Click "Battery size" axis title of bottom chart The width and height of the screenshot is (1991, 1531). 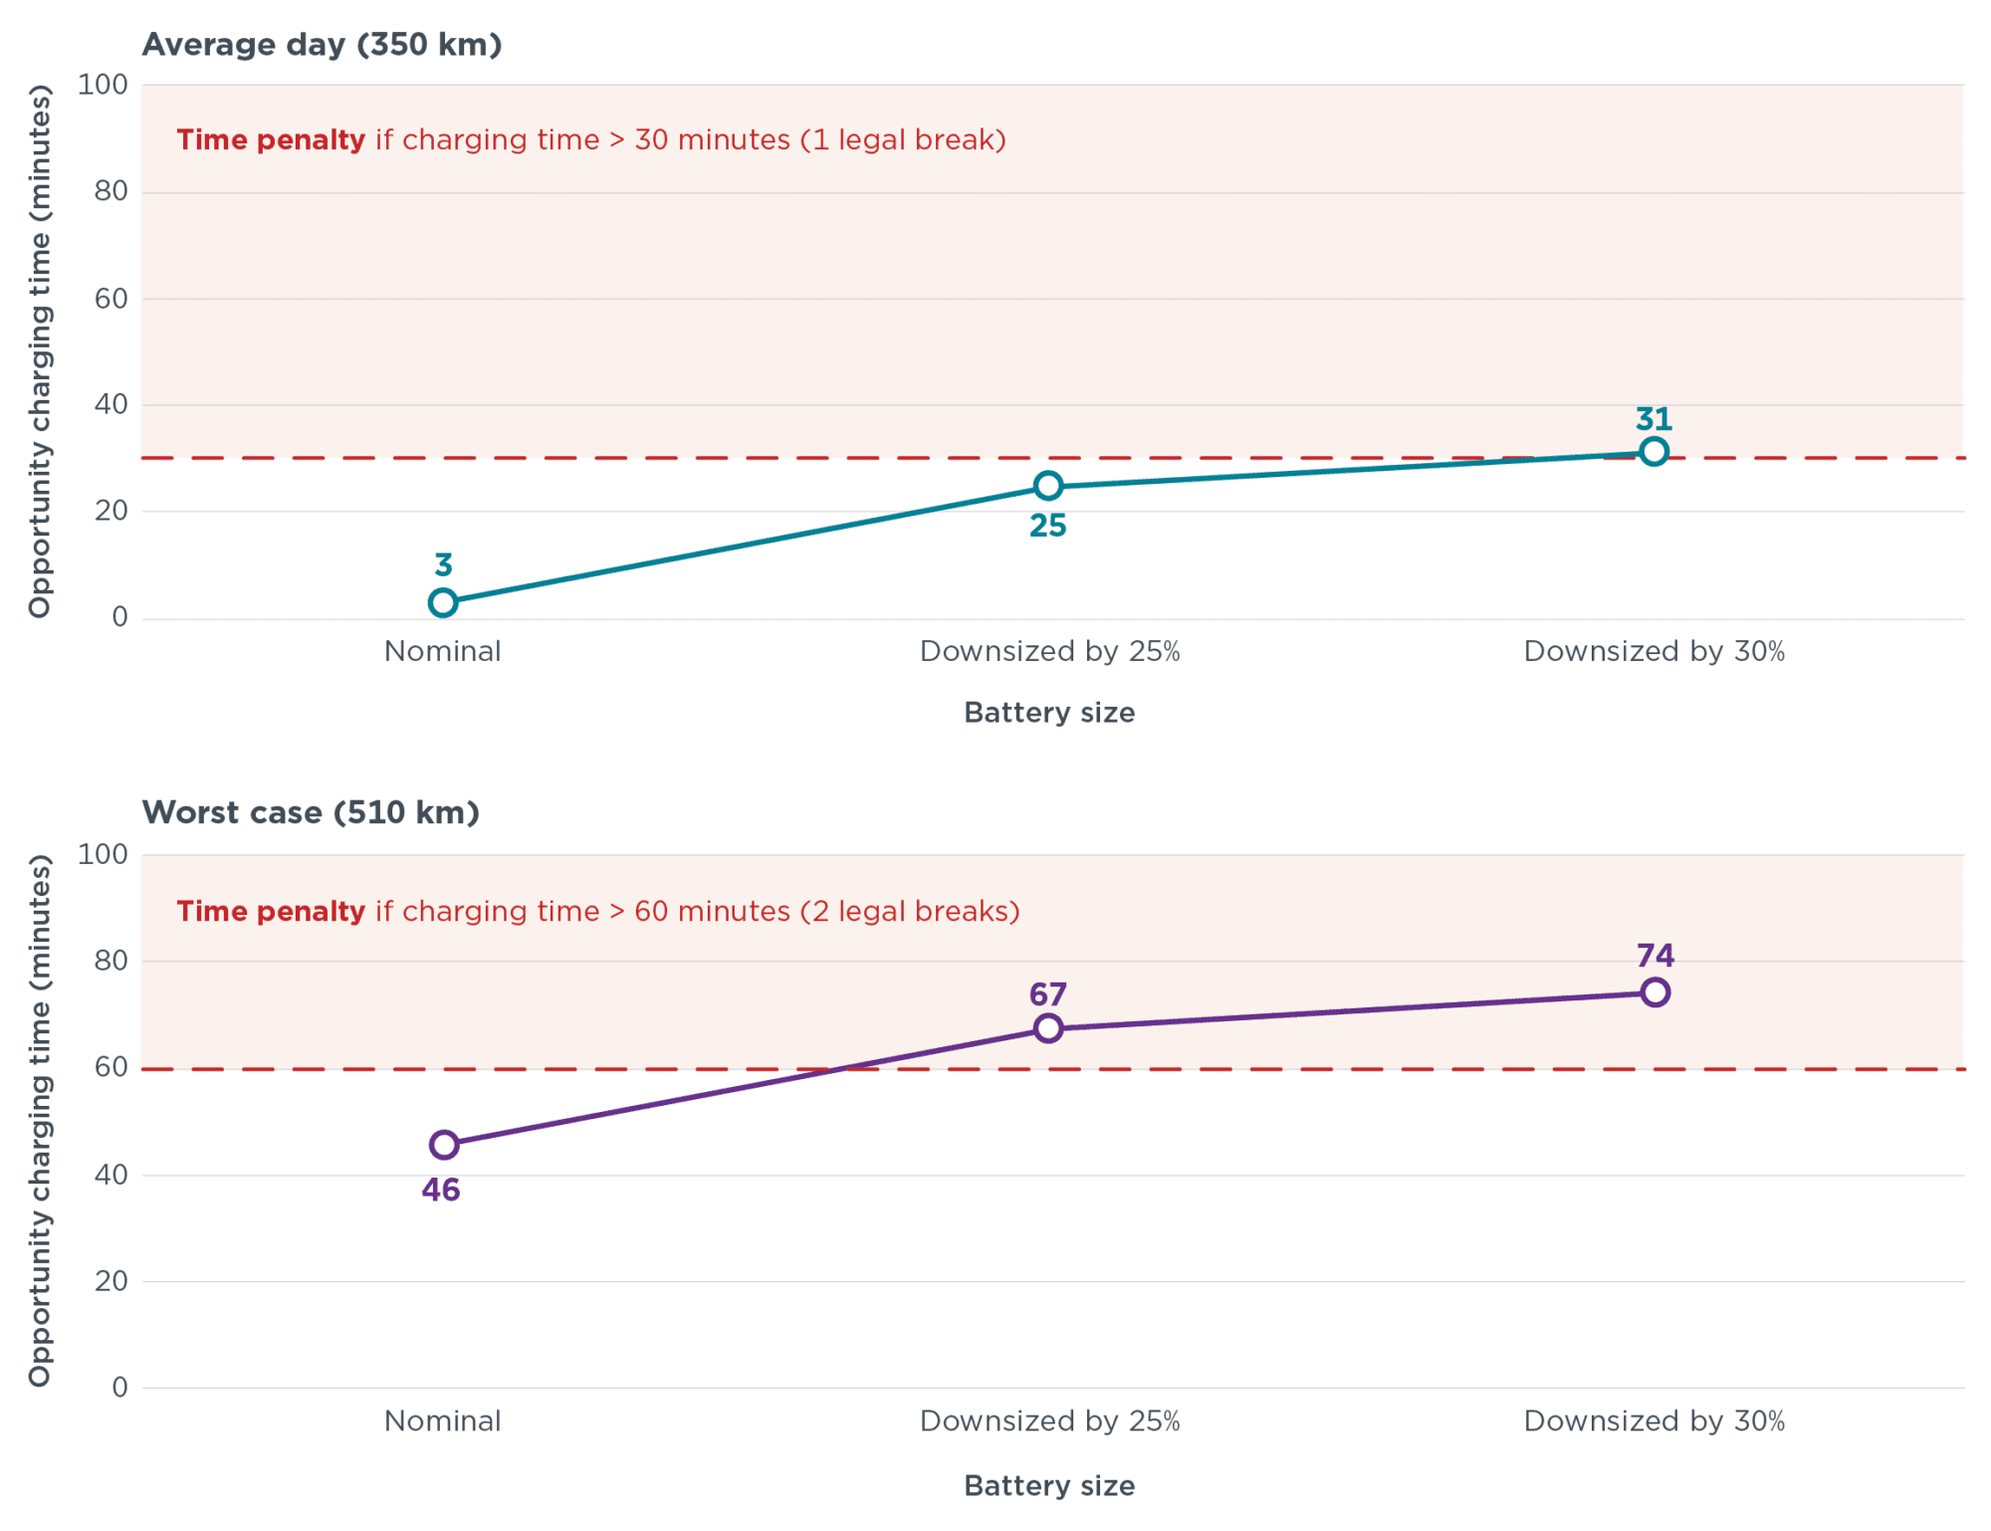click(x=1049, y=1485)
